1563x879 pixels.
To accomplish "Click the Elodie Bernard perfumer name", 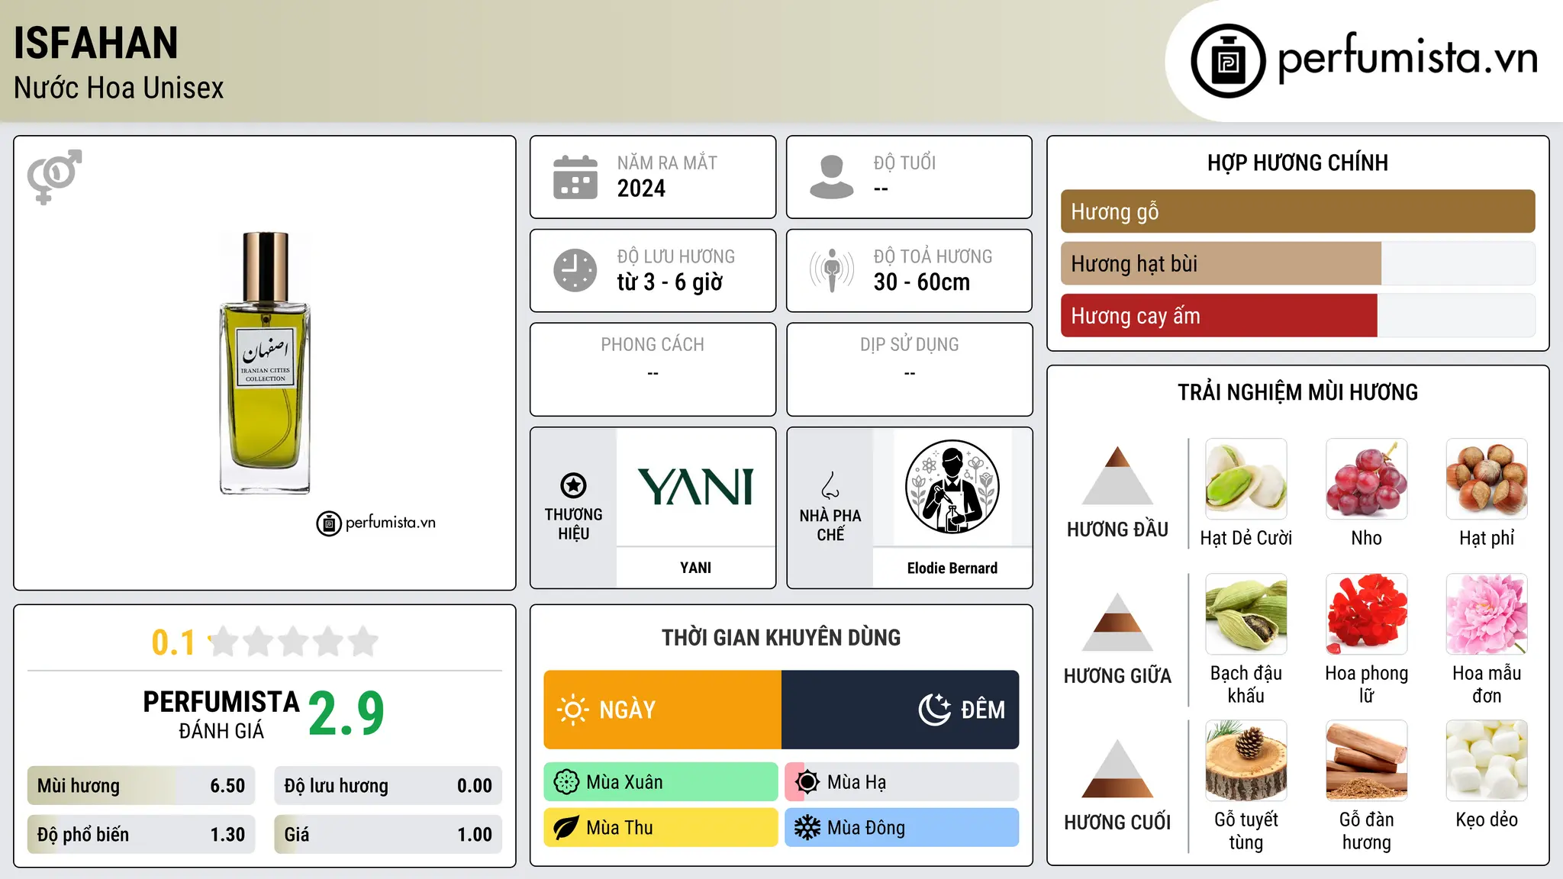I will 952,568.
